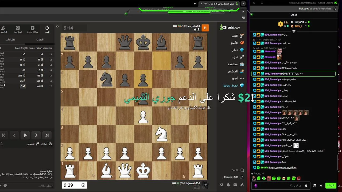Jump to last move button
Viewport: 342px width, 192px height.
pos(47,135)
